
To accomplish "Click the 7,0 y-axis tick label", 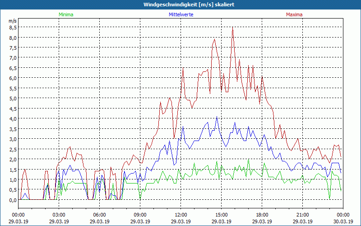I will tap(13, 58).
